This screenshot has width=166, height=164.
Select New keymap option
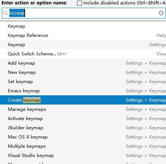click(83, 72)
